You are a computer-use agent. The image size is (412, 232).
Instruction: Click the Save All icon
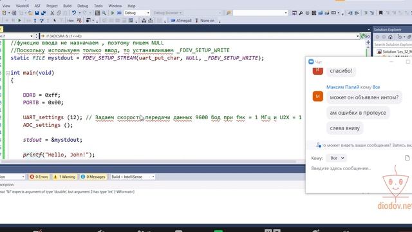pyautogui.click(x=43, y=13)
